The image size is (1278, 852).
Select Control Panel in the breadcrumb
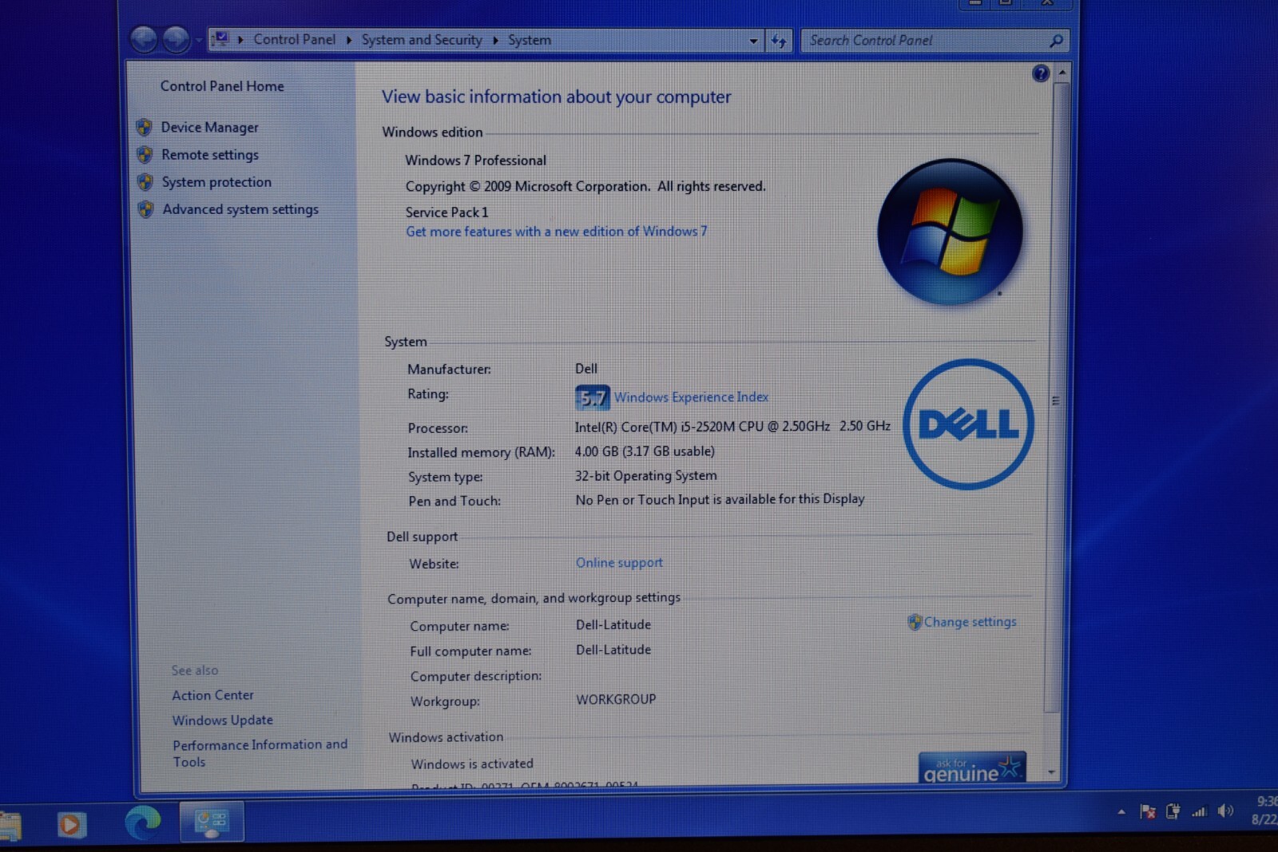click(x=294, y=39)
